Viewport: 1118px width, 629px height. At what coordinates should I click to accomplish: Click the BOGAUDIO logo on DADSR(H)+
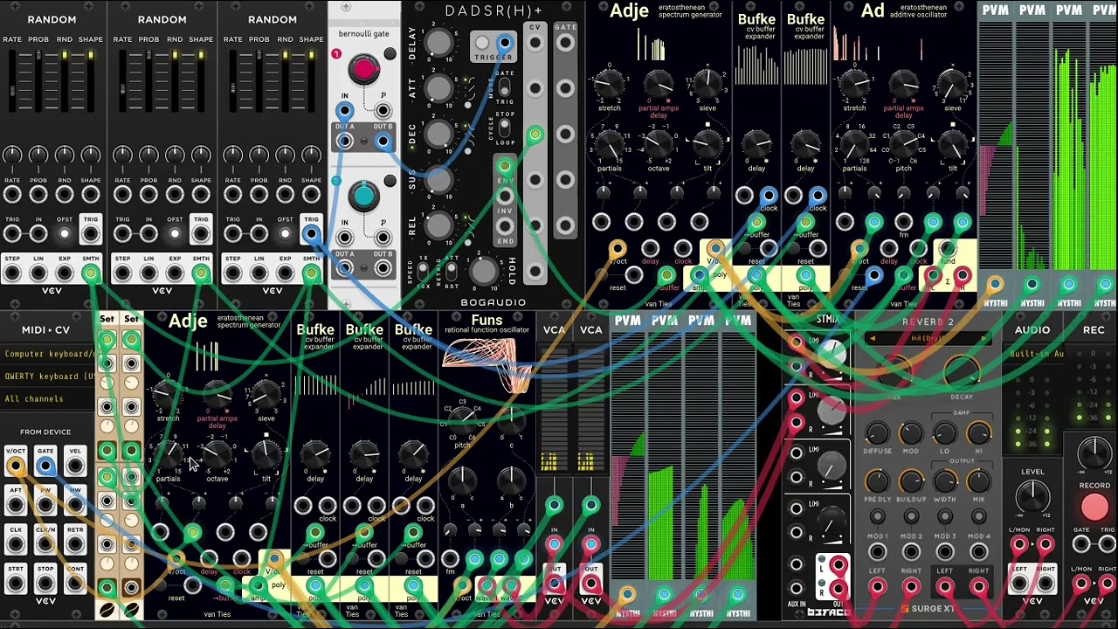[x=493, y=302]
